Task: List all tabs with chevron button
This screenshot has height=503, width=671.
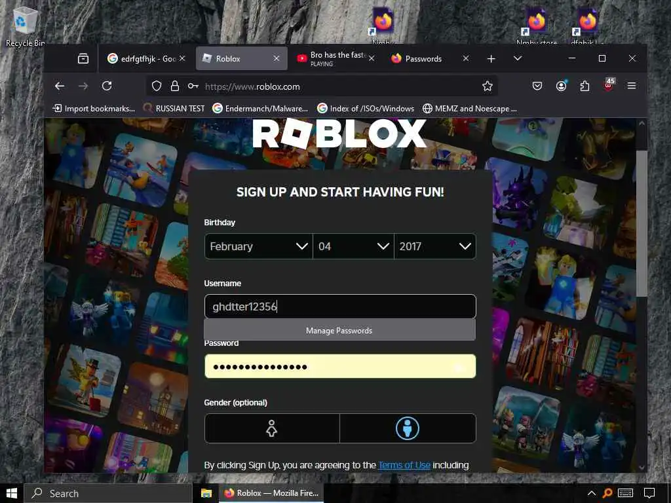Action: 518,58
